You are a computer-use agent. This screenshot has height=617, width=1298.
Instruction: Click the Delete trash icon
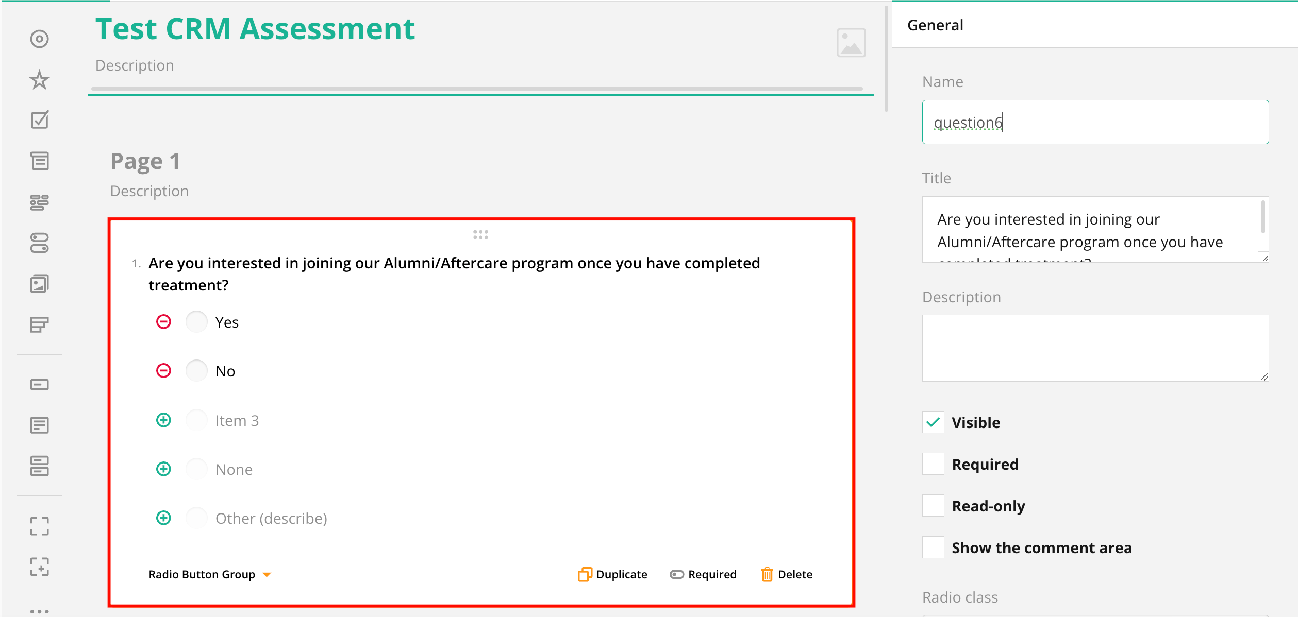coord(767,574)
